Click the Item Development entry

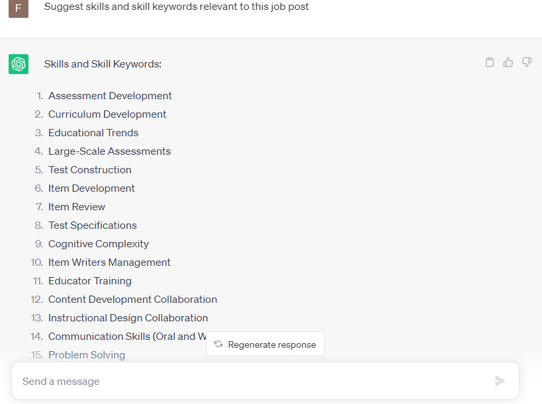(x=91, y=188)
